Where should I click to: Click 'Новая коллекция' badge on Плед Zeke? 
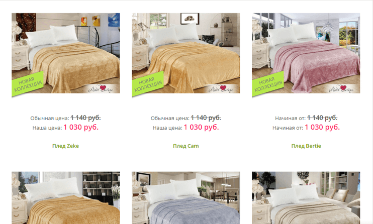(28, 84)
